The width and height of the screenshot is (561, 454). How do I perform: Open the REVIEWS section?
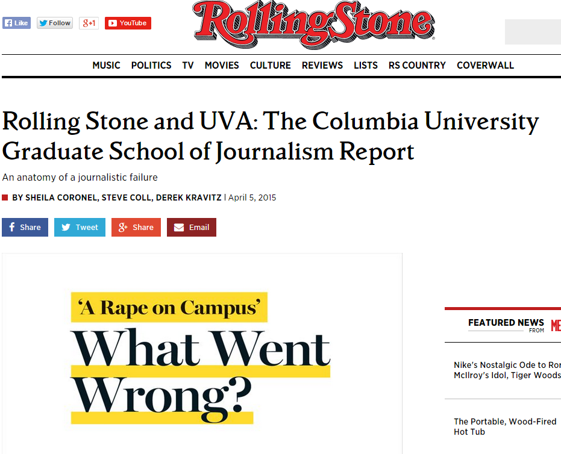coord(322,65)
